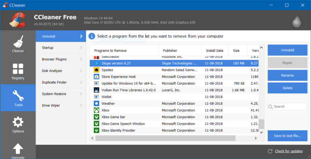
Task: Expand the Startup chevron arrow
Action: [81, 48]
